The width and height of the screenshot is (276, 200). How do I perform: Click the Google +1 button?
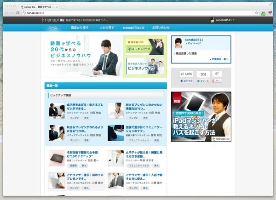(216, 80)
